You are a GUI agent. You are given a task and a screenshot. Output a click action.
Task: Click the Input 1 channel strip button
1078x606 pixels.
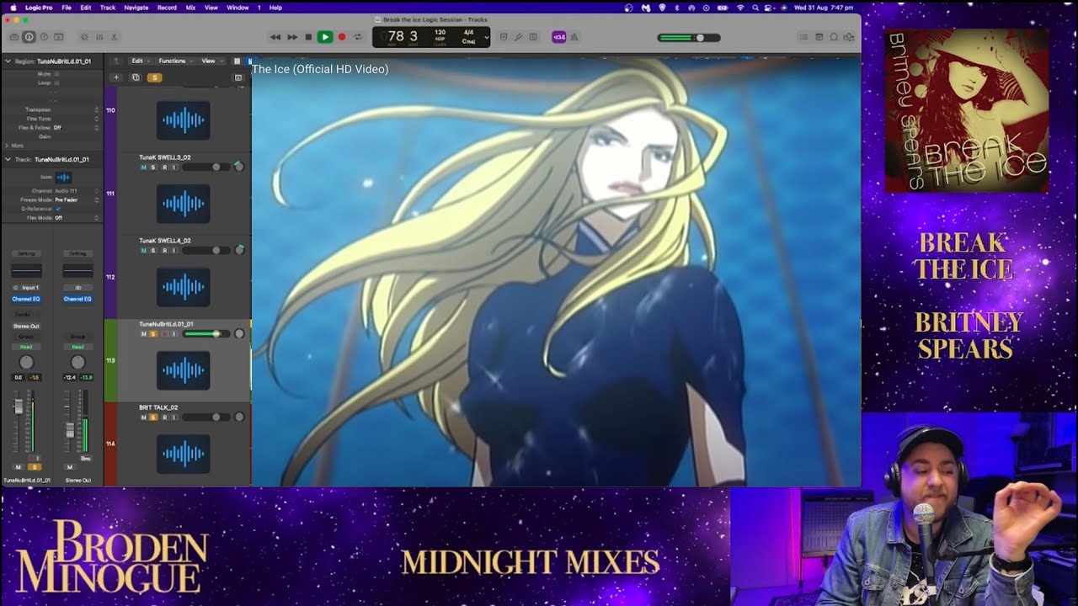click(x=26, y=288)
